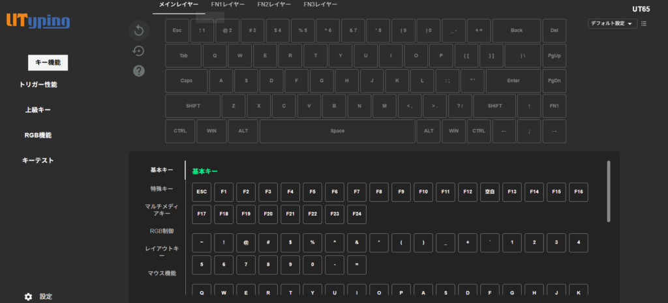Choose the 空白 key button
Screen dimensions: 668x303
(489, 192)
